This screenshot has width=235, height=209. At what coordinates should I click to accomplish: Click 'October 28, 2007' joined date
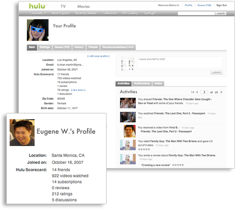click(67, 70)
